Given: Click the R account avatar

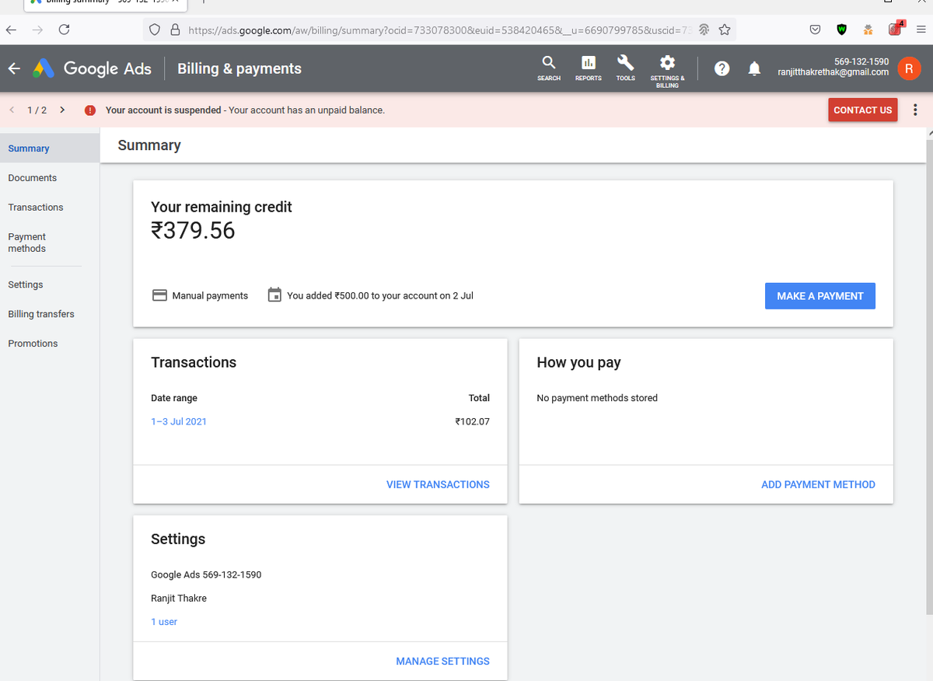Looking at the screenshot, I should coord(908,68).
